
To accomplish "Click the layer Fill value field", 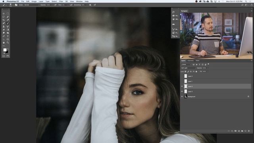I will (x=204, y=71).
